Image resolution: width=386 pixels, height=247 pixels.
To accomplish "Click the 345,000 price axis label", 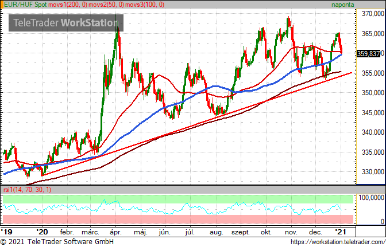I will 373,113.
